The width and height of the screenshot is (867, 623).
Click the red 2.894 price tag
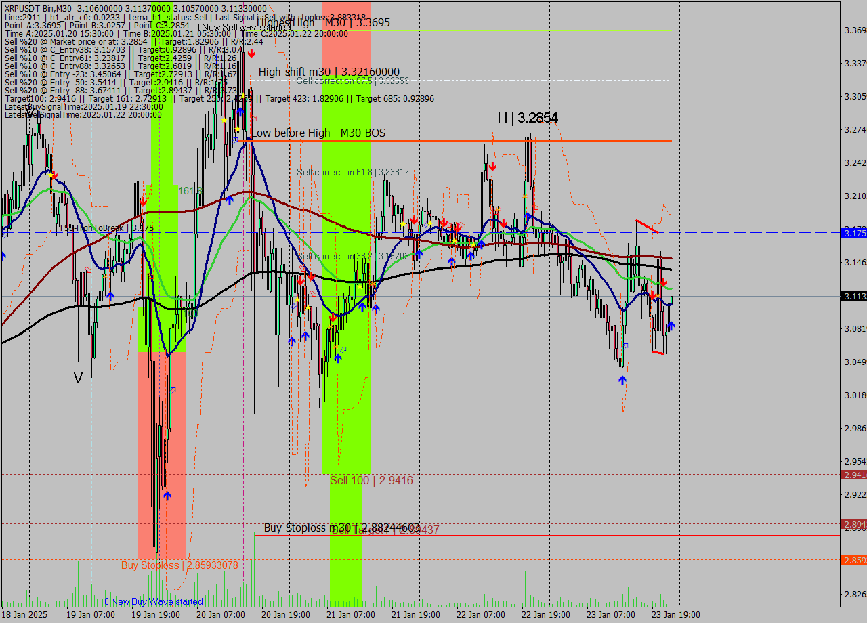[853, 524]
